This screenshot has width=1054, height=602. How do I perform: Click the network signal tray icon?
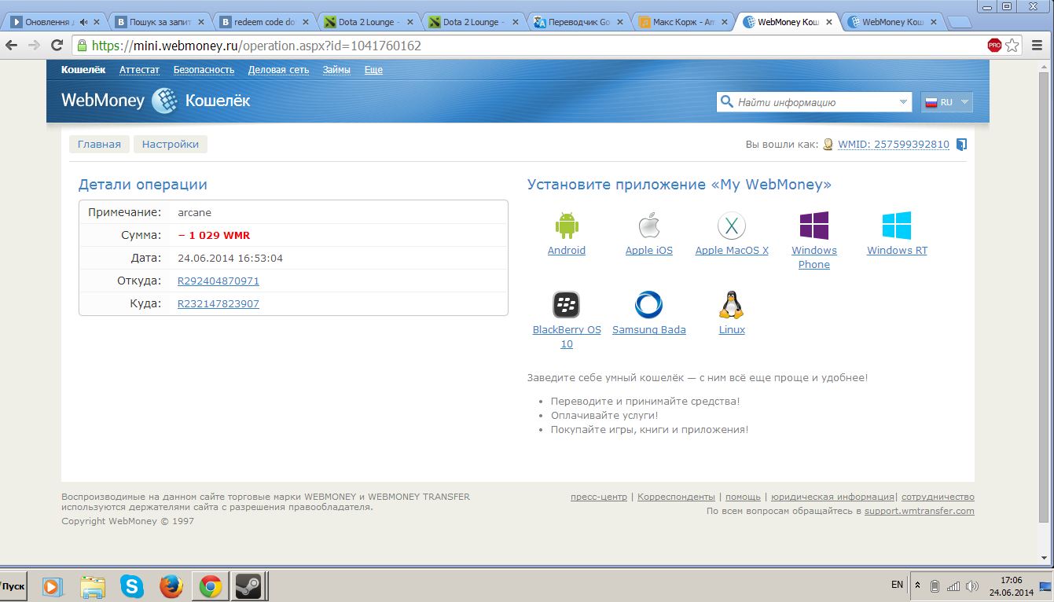click(x=953, y=585)
